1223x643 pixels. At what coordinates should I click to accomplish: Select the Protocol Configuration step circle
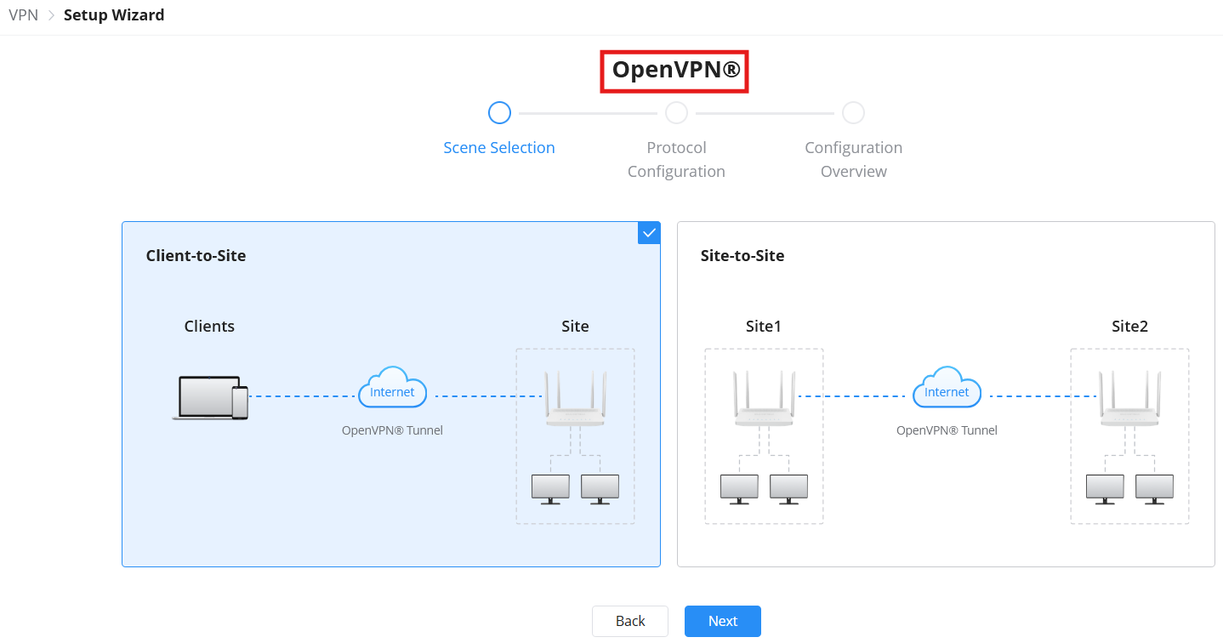(x=676, y=113)
